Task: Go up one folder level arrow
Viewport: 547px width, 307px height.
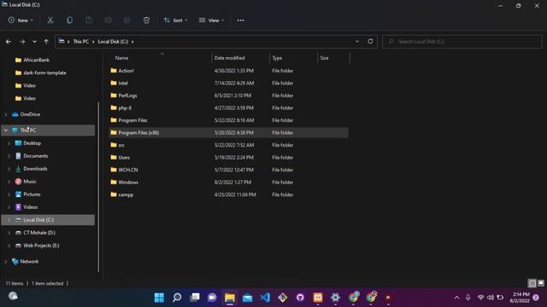Action: coord(46,42)
